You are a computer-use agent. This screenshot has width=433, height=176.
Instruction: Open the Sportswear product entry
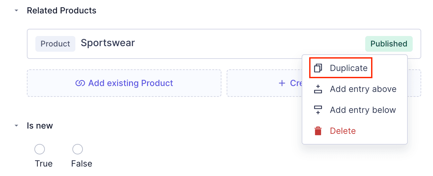[x=108, y=43]
